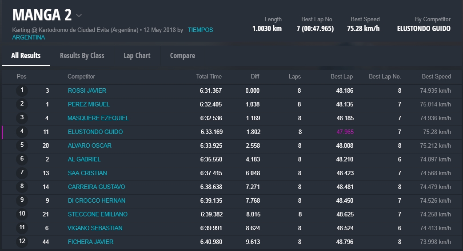The width and height of the screenshot is (463, 251).
Task: Select competitor PEREZ MIGUEL
Action: coord(88,104)
